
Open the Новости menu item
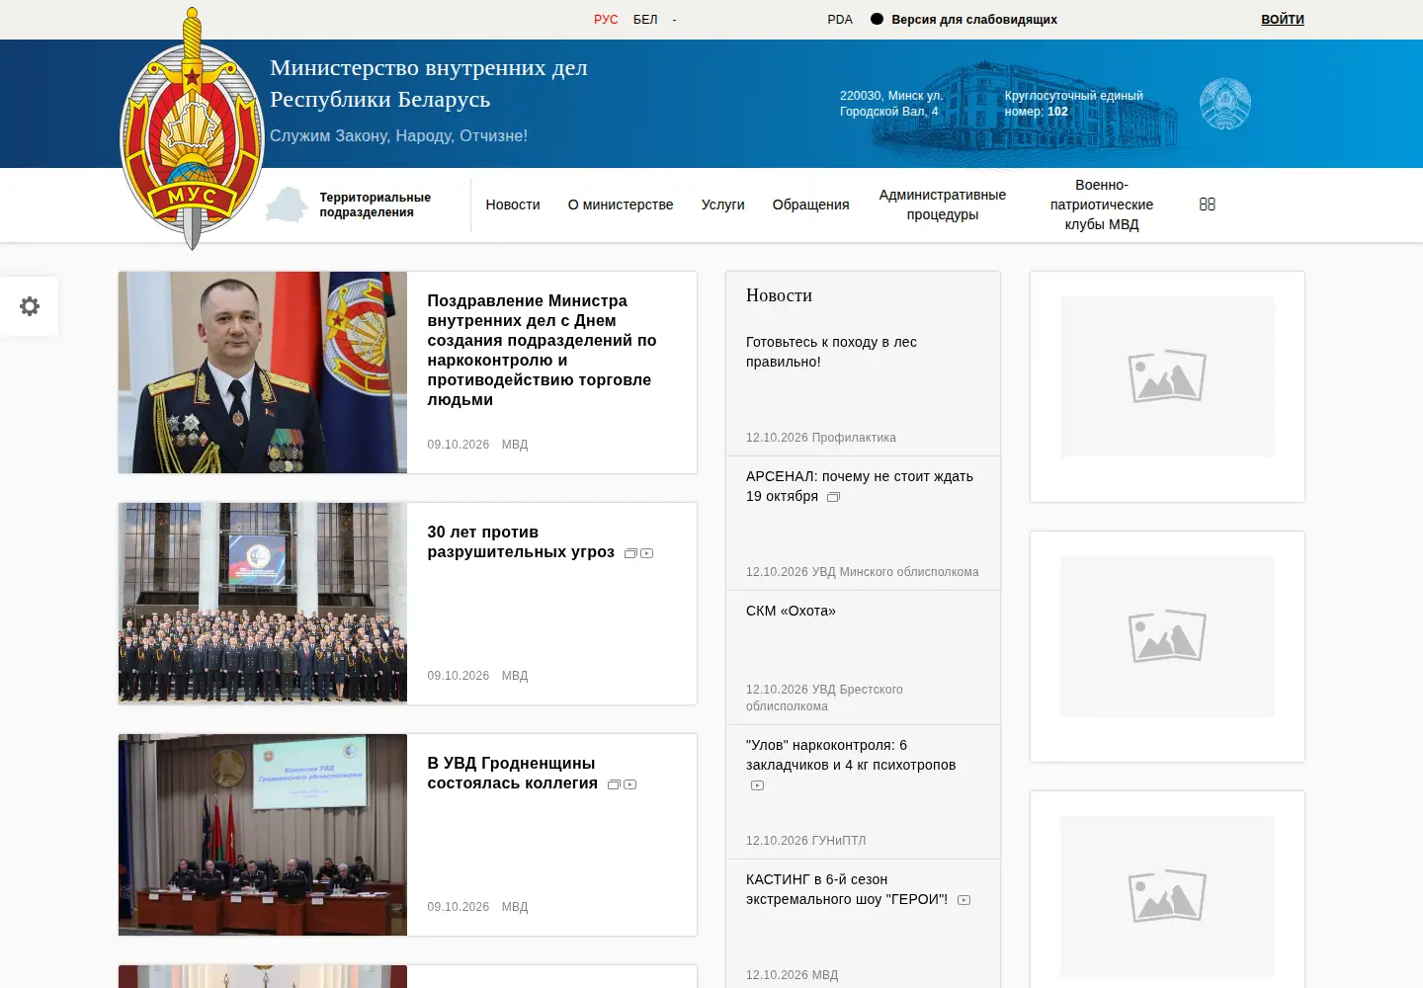click(x=513, y=205)
